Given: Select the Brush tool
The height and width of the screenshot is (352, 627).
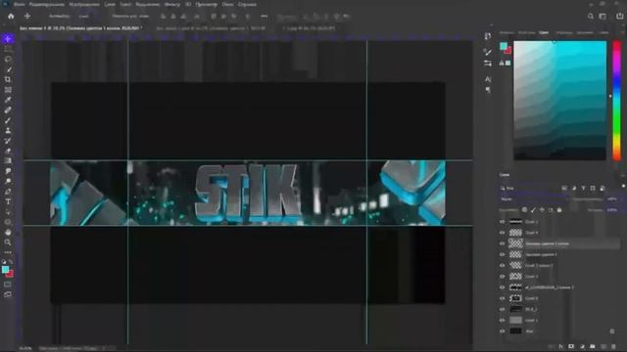Looking at the screenshot, I should point(8,120).
